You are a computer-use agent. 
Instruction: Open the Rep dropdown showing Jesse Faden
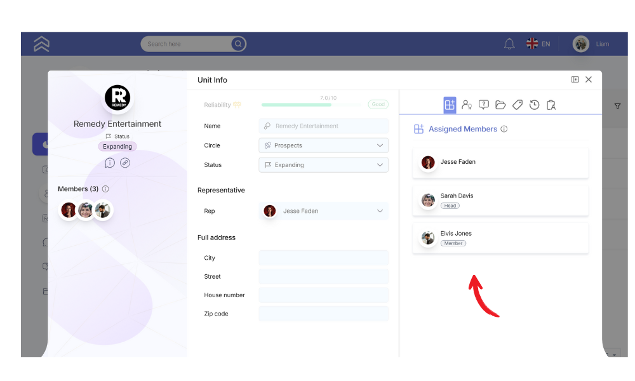coord(324,211)
